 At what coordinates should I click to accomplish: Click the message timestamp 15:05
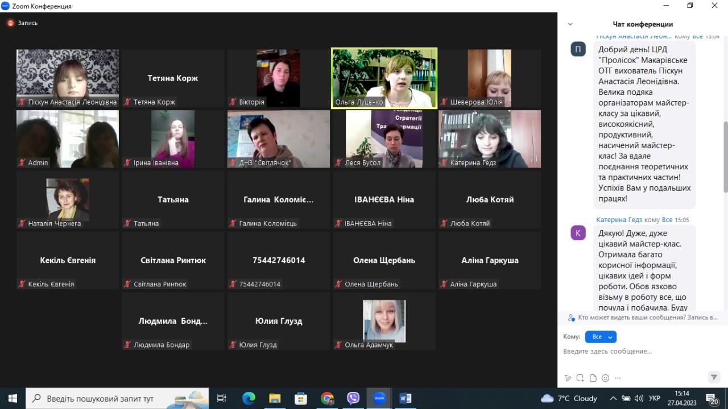point(682,220)
